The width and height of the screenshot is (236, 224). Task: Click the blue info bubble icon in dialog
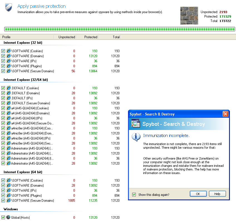click(x=136, y=137)
